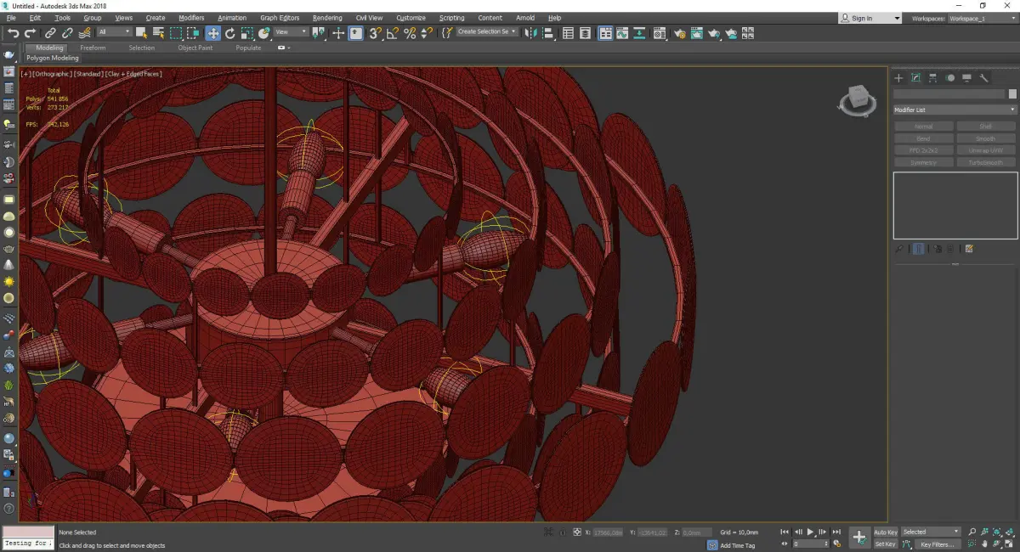This screenshot has height=552, width=1020.
Task: Open Render Setup teapot icon
Action: (x=680, y=33)
